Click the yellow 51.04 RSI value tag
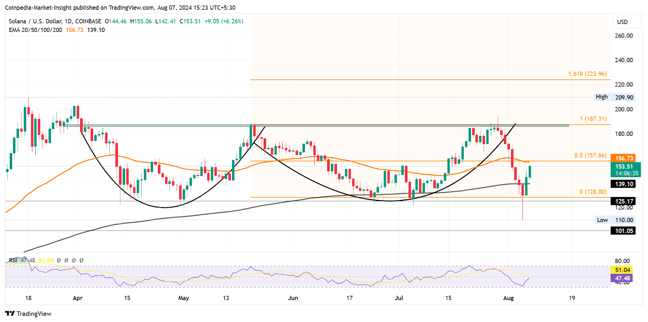 click(622, 270)
